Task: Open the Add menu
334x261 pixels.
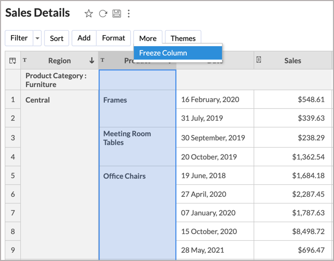Action: coord(84,38)
